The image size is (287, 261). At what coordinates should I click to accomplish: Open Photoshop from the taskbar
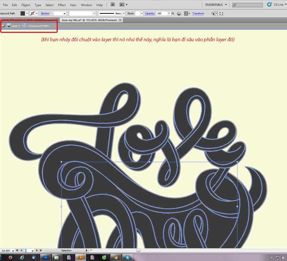(46, 257)
